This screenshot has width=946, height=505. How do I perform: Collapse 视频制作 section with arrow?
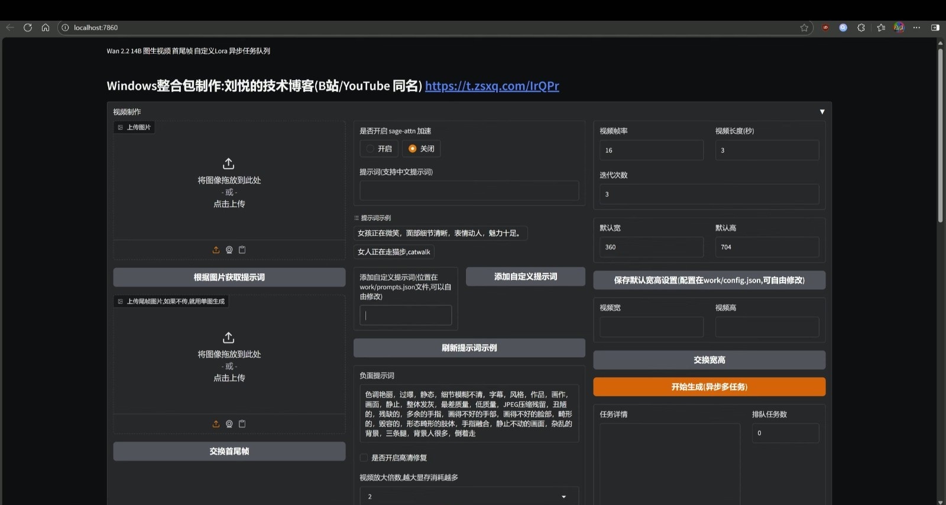(x=822, y=112)
